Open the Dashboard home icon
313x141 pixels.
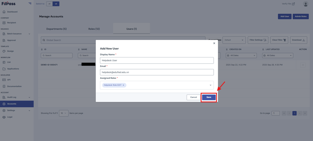click(4, 12)
